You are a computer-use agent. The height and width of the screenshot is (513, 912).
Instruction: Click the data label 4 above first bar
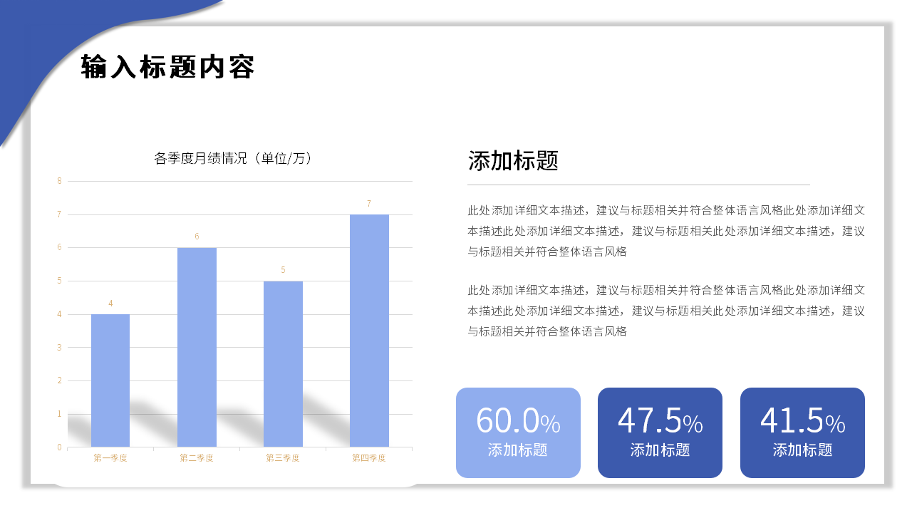coord(110,303)
